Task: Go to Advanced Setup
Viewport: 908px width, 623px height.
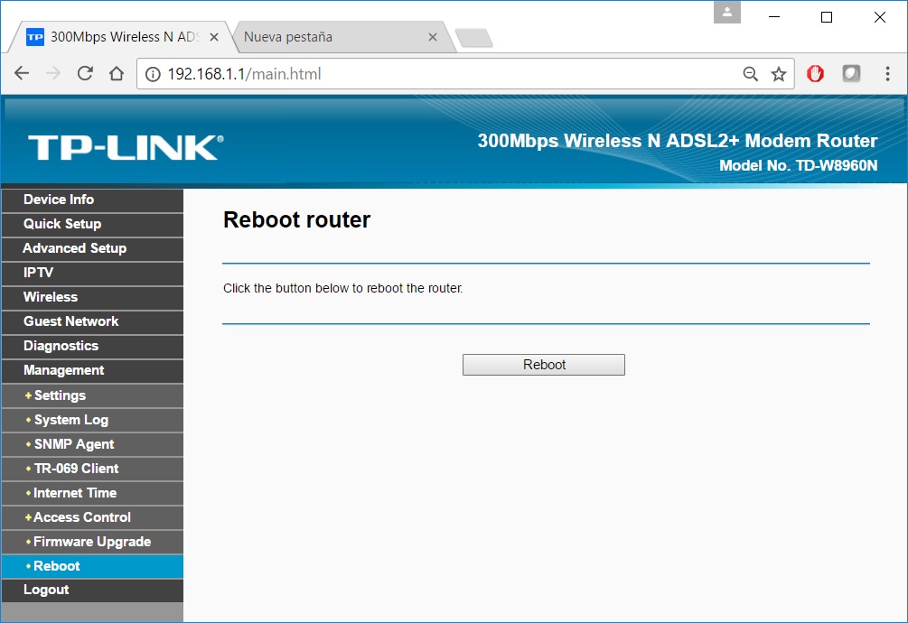Action: coord(93,248)
